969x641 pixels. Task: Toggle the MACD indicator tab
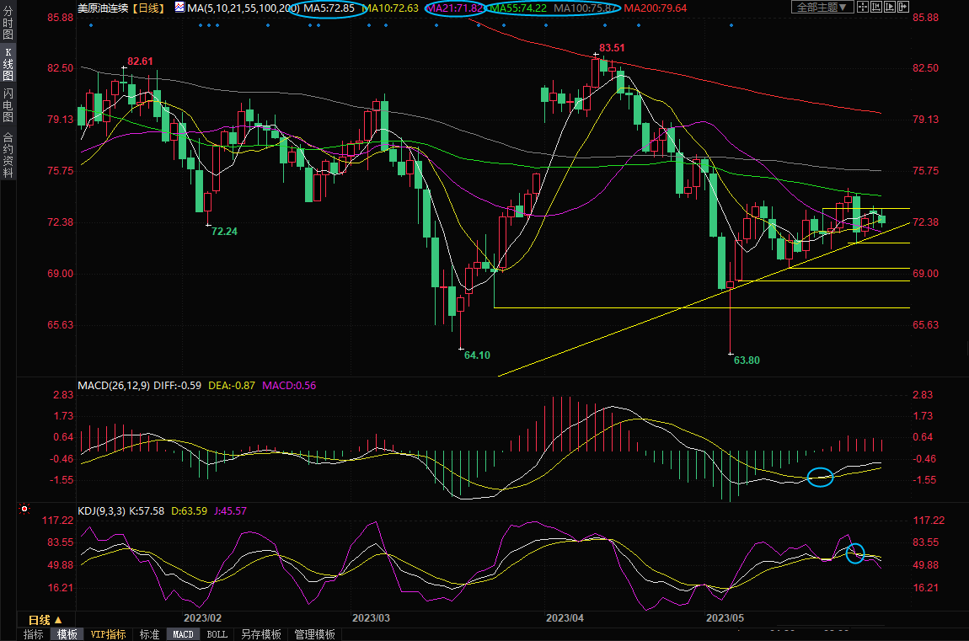tap(182, 634)
